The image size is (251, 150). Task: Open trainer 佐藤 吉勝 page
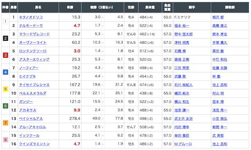220,68
